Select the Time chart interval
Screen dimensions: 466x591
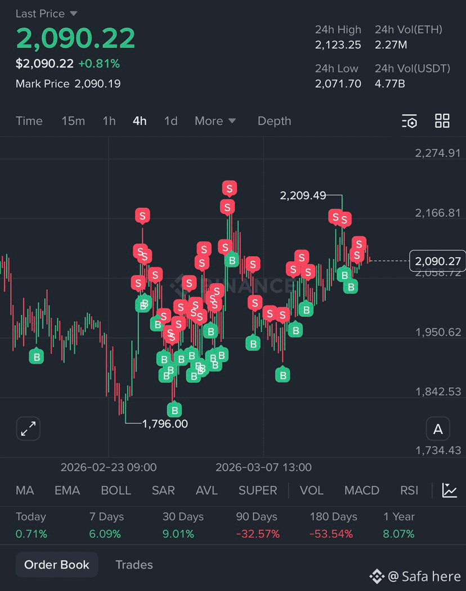(29, 121)
